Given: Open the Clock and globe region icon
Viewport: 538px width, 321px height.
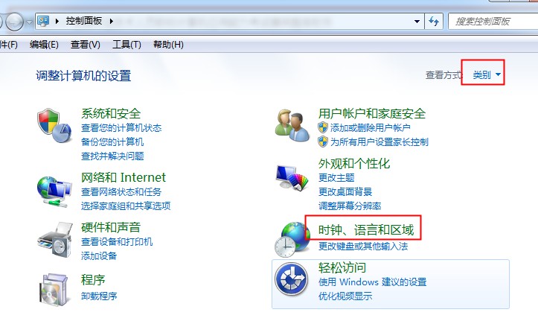Looking at the screenshot, I should pyautogui.click(x=292, y=239).
